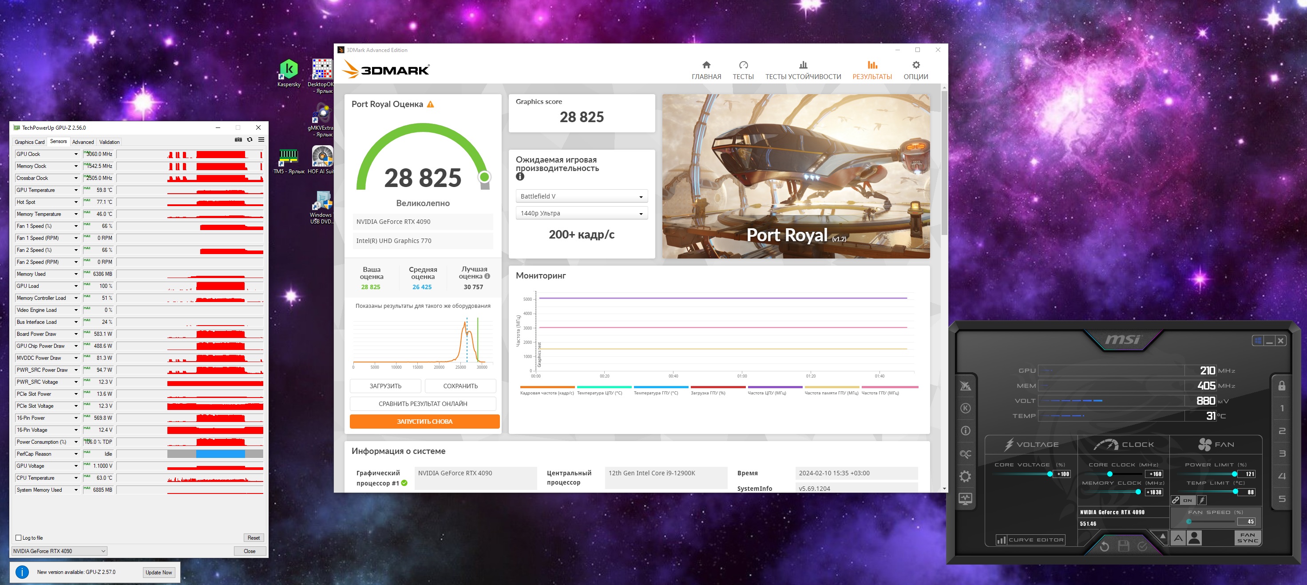Click GPU-Z refresh icon

tap(250, 139)
